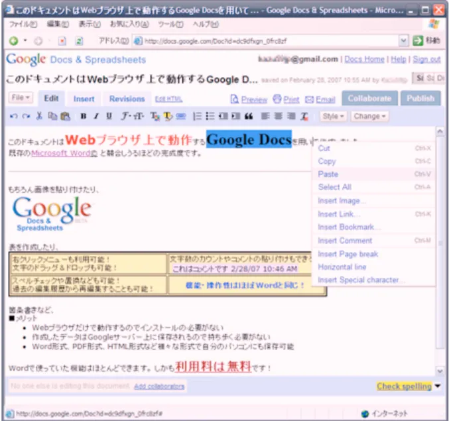Viewport: 449px width, 421px height.
Task: Align text left
Action: coord(265,116)
